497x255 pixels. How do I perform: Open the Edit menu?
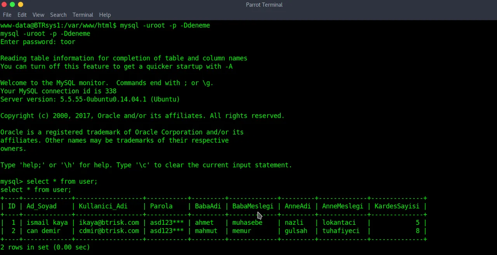[x=22, y=15]
